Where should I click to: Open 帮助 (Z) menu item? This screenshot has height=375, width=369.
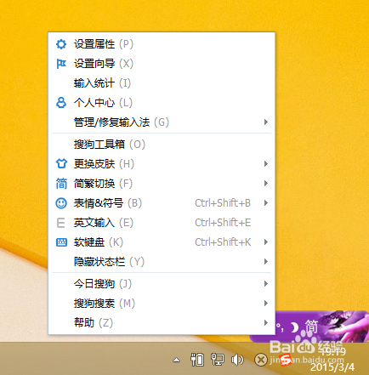162,322
